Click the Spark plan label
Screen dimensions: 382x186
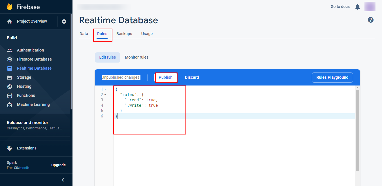(12, 163)
